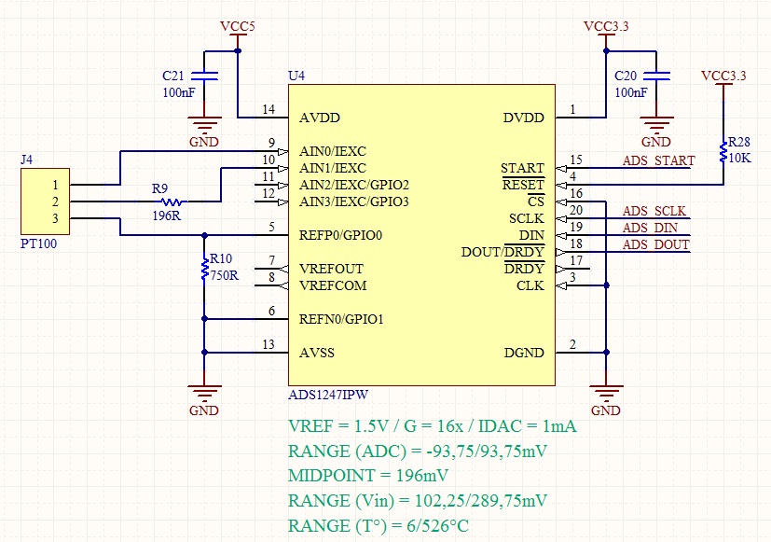Screen dimensions: 771x542
Task: Click the VREFCOM pin label
Action: click(333, 285)
